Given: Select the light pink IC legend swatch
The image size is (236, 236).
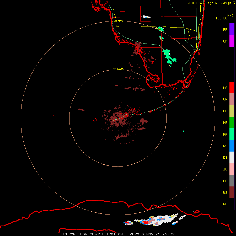Looking at the screenshot, I should pyautogui.click(x=232, y=169).
